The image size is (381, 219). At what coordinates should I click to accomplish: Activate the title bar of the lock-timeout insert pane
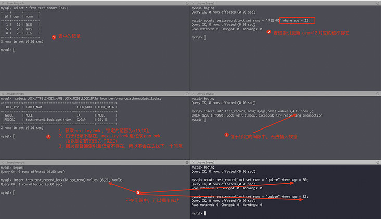[286, 94]
